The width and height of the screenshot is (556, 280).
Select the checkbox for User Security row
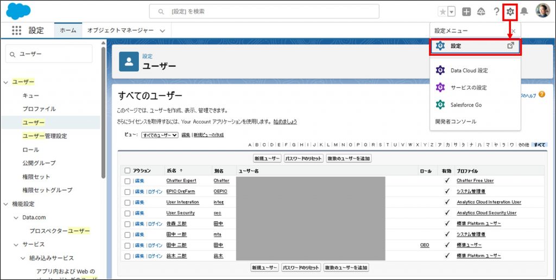pyautogui.click(x=127, y=213)
